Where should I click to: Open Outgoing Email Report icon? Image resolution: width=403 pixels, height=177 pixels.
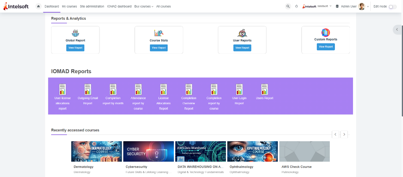pos(88,89)
